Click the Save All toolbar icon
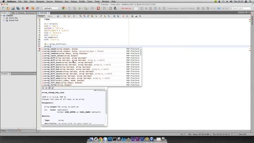The image size is (254, 143). (x=18, y=8)
